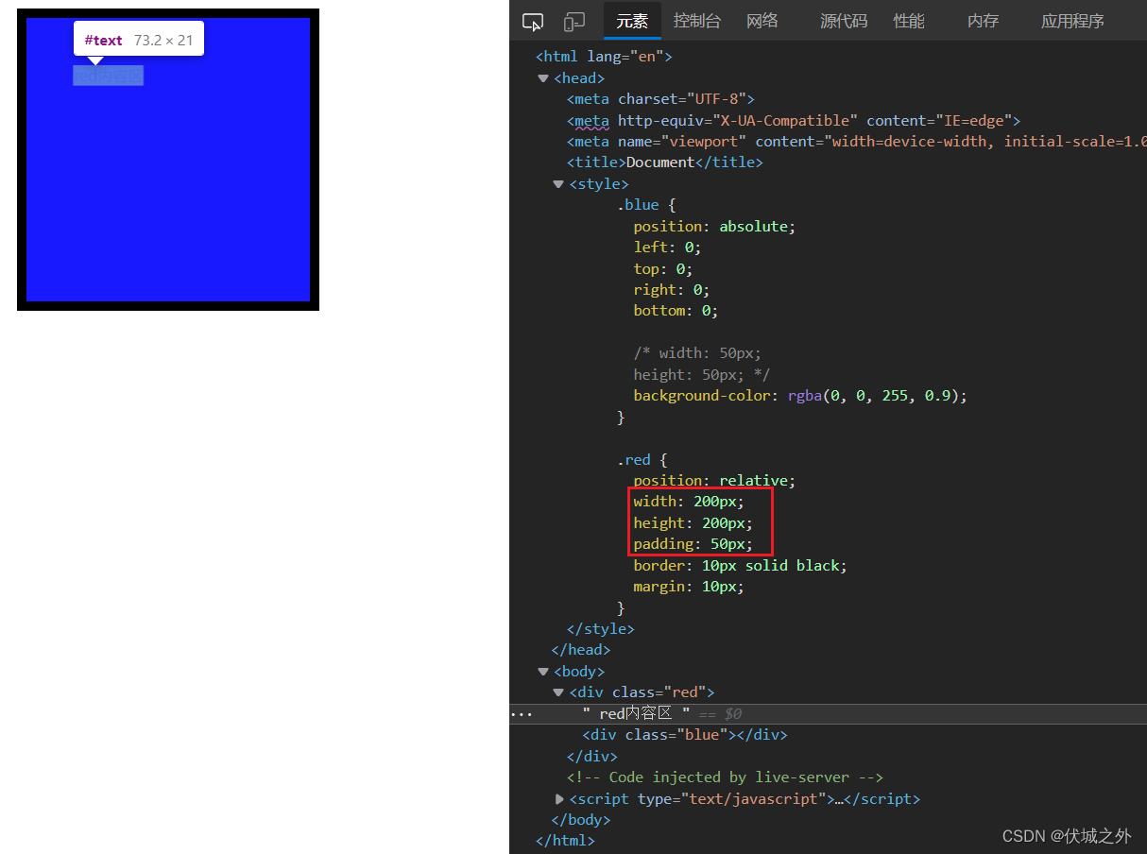This screenshot has width=1147, height=854.
Task: Click the top: 0 declaration
Action: (663, 269)
